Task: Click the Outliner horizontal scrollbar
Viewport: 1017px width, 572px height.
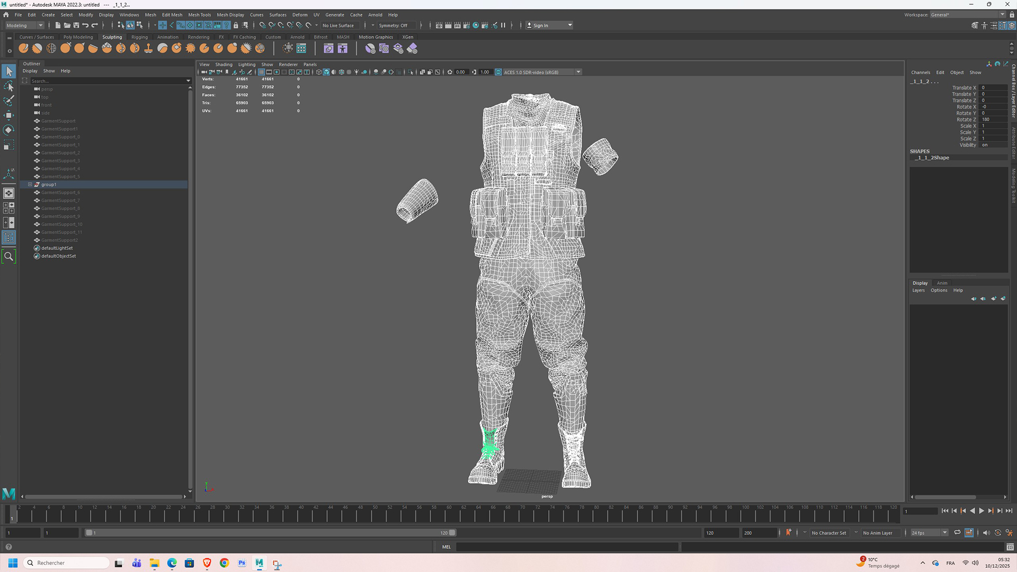Action: [103, 497]
